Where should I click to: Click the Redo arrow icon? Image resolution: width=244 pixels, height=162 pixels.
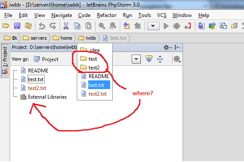point(53,26)
